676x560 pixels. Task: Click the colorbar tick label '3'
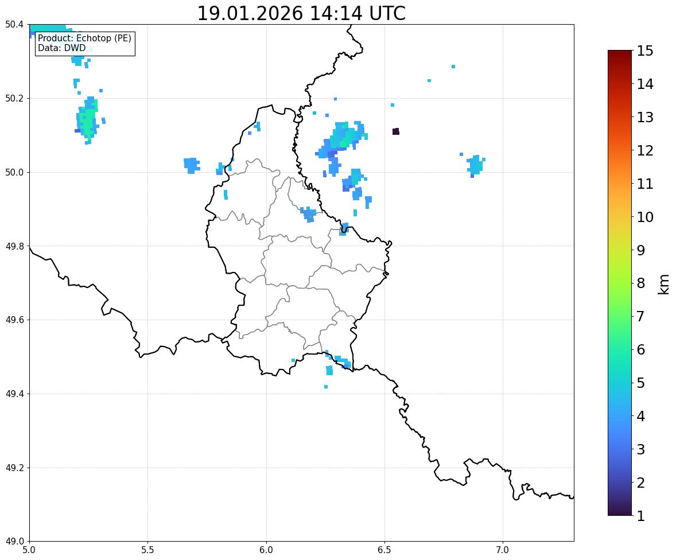(641, 449)
